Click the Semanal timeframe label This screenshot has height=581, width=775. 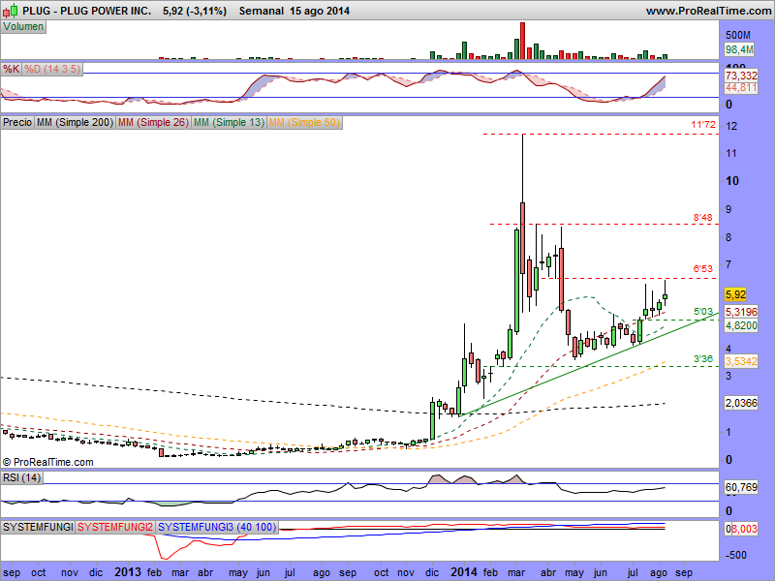[261, 11]
